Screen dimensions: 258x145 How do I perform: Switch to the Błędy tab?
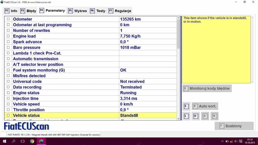28,11
